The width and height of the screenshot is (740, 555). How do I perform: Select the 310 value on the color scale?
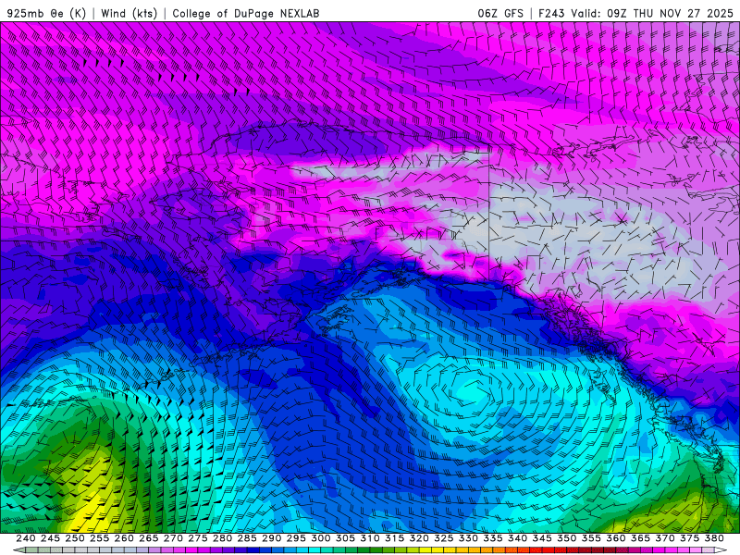point(369,538)
